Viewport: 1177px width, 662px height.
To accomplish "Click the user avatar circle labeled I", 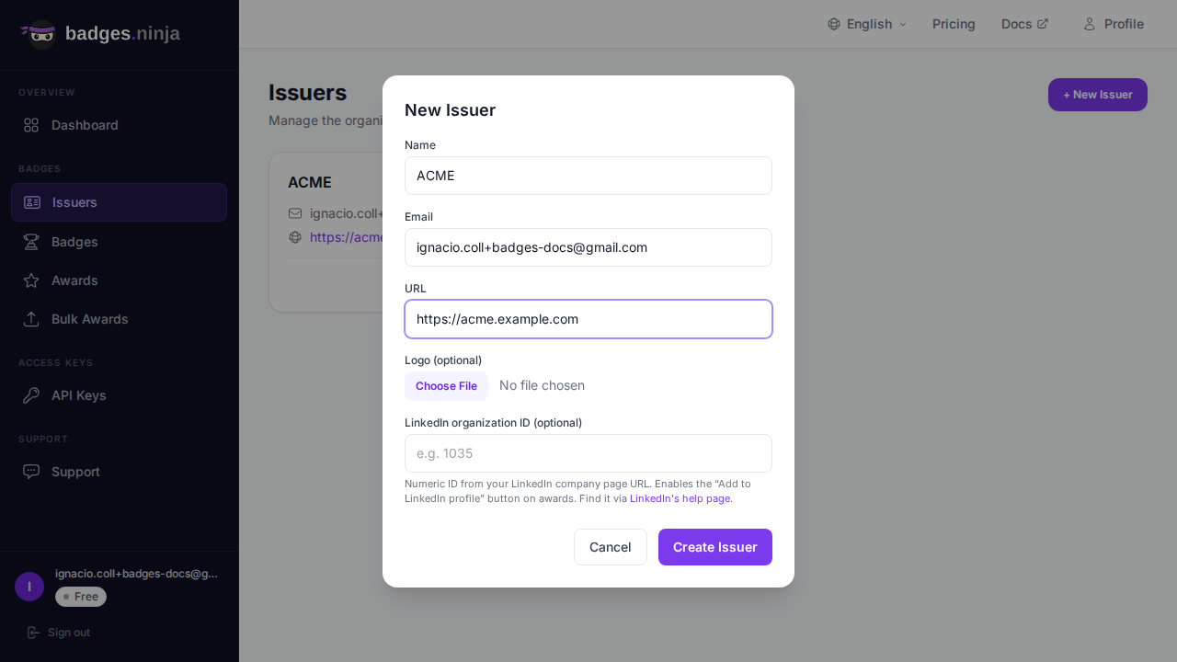I will (29, 587).
